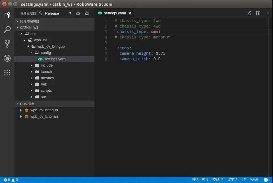Click the wpb_cv_tutorials ROS package icon

pyautogui.click(x=26, y=116)
